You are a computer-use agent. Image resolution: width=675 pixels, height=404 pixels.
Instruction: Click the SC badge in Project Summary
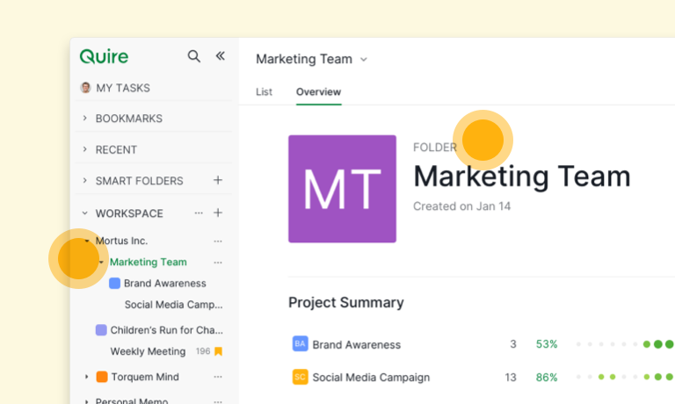coord(300,377)
